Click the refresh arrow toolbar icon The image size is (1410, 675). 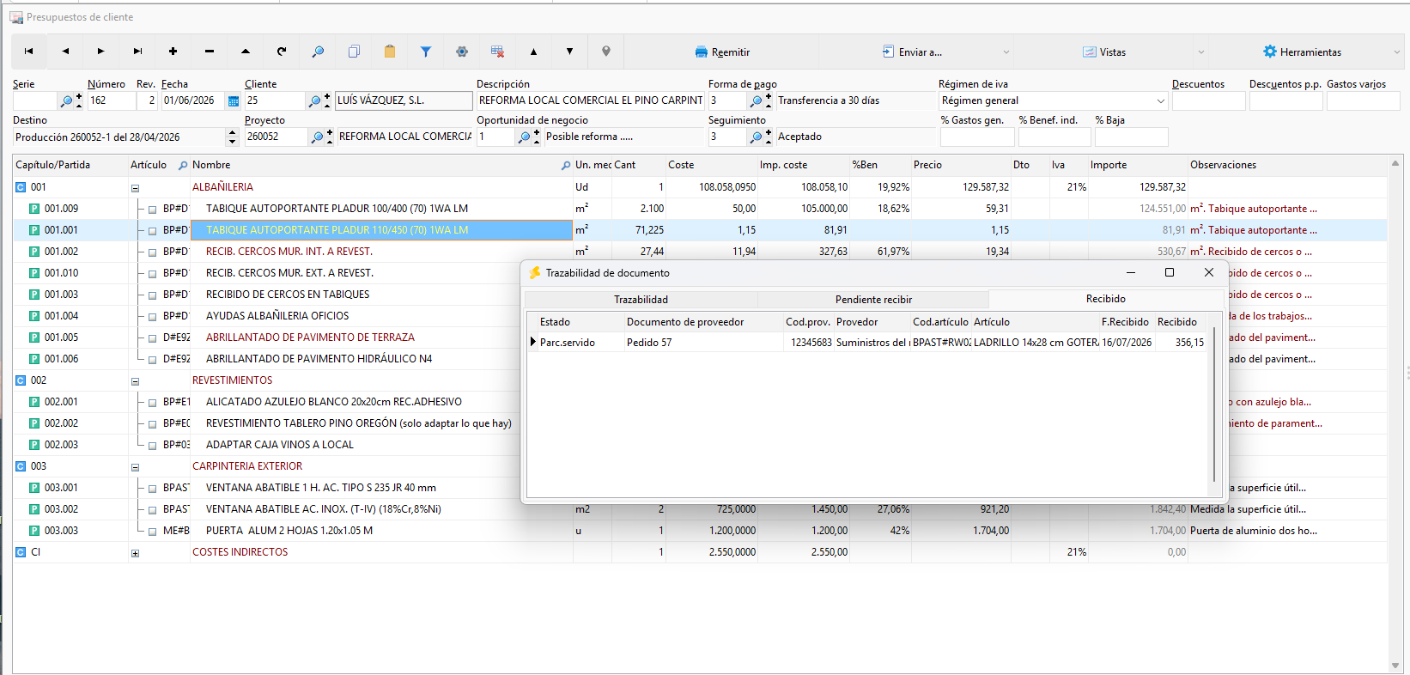(281, 52)
